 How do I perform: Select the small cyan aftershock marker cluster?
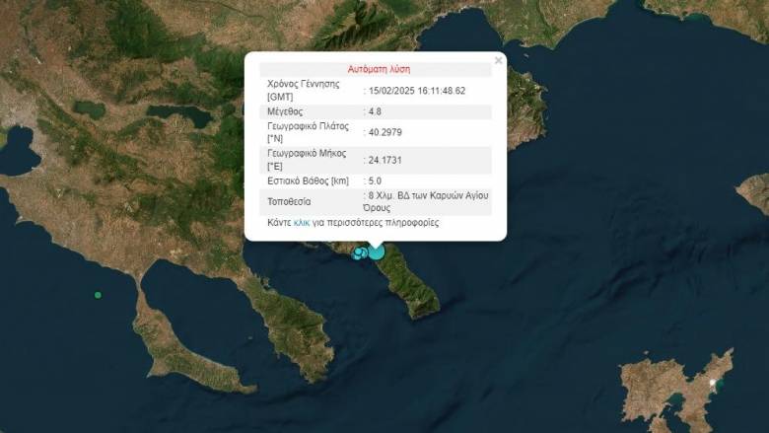pos(359,253)
